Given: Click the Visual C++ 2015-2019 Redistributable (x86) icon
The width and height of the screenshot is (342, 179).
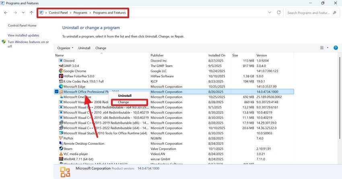Looking at the screenshot, I should [x=61, y=123].
